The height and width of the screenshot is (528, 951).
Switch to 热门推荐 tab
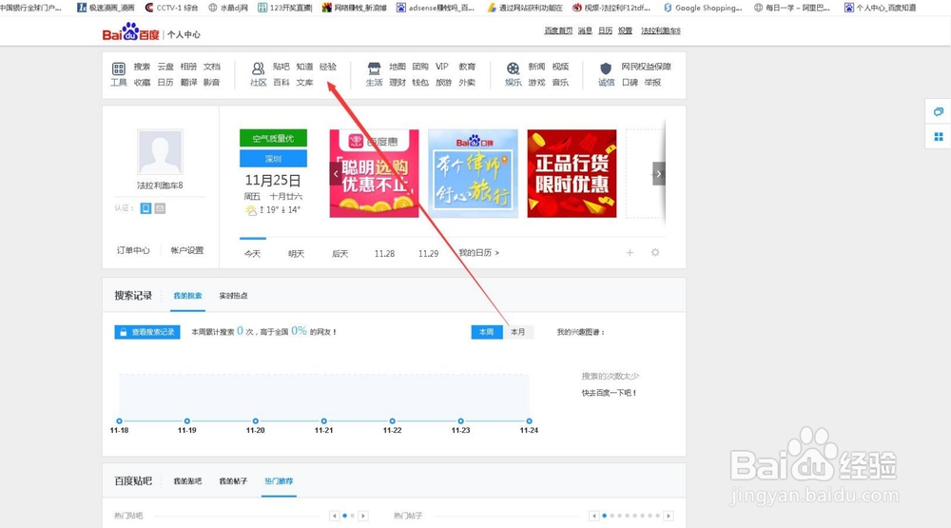[x=279, y=481]
